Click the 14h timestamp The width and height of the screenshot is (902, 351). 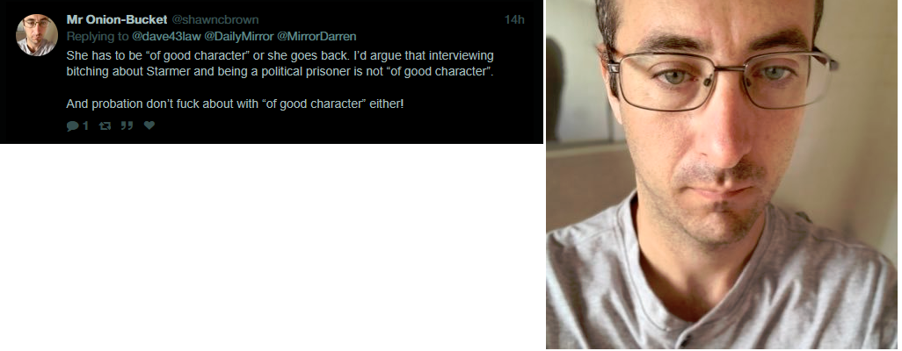[x=514, y=20]
